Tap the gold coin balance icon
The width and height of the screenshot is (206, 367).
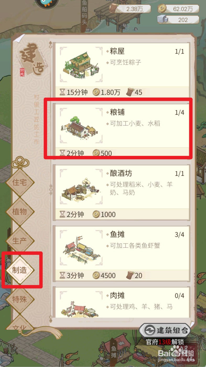162,8
